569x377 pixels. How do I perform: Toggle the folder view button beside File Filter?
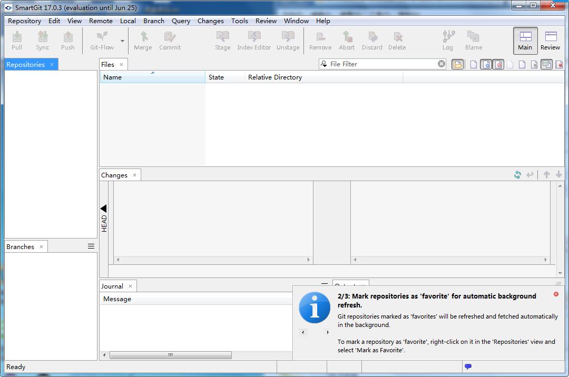click(x=458, y=64)
